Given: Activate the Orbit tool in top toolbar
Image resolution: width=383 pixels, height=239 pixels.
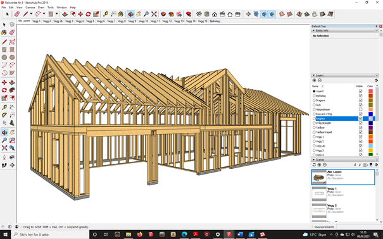Looking at the screenshot, I should [130, 14].
